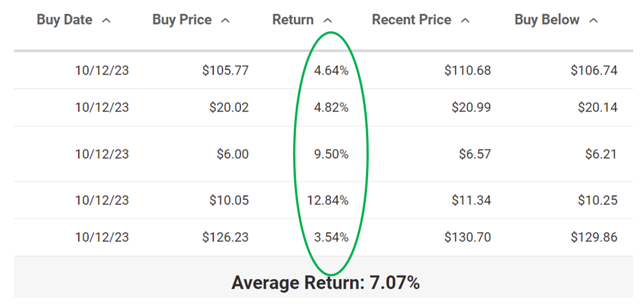Screen dimensions: 640x307
Task: Toggle the sort arrow next to Buy Below
Action: (x=593, y=20)
